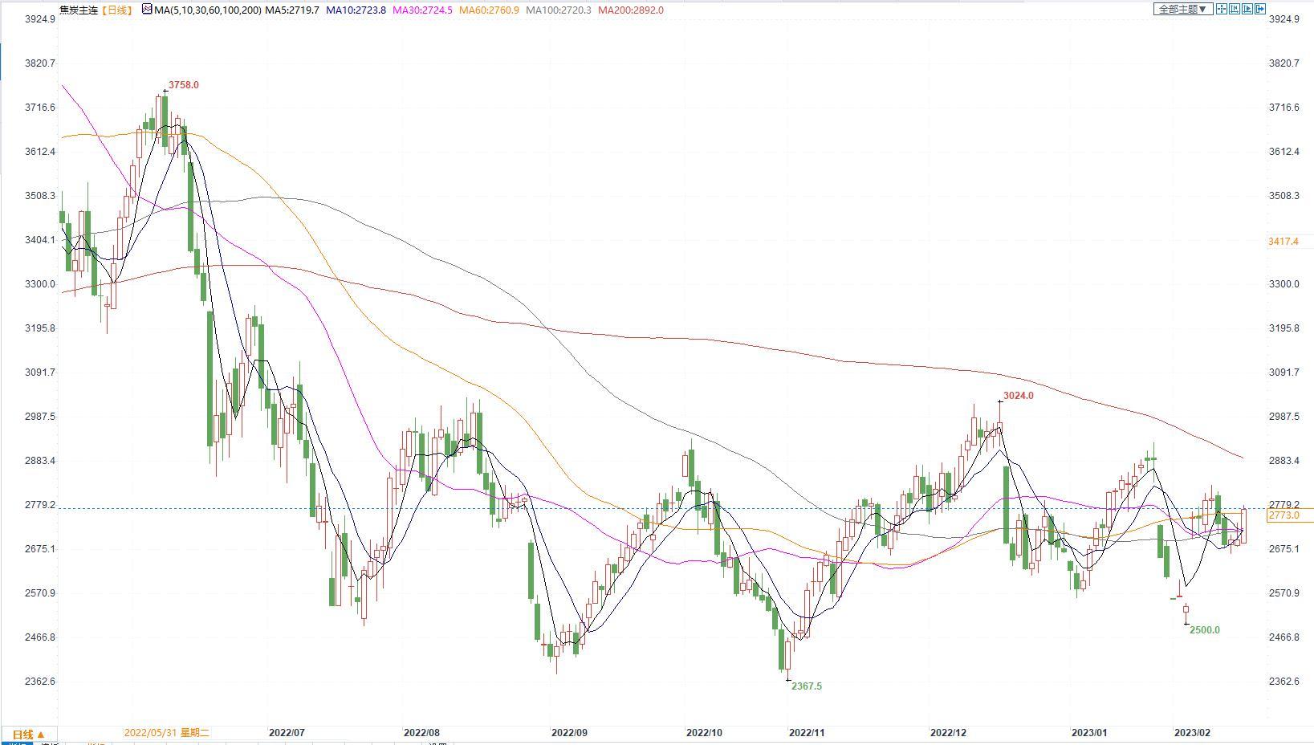
Task: Click the gray MA100:2720.3 legend
Action: pyautogui.click(x=559, y=10)
